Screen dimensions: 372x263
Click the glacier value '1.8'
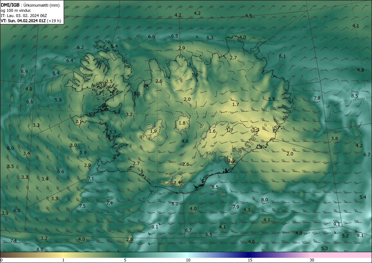click(x=182, y=123)
